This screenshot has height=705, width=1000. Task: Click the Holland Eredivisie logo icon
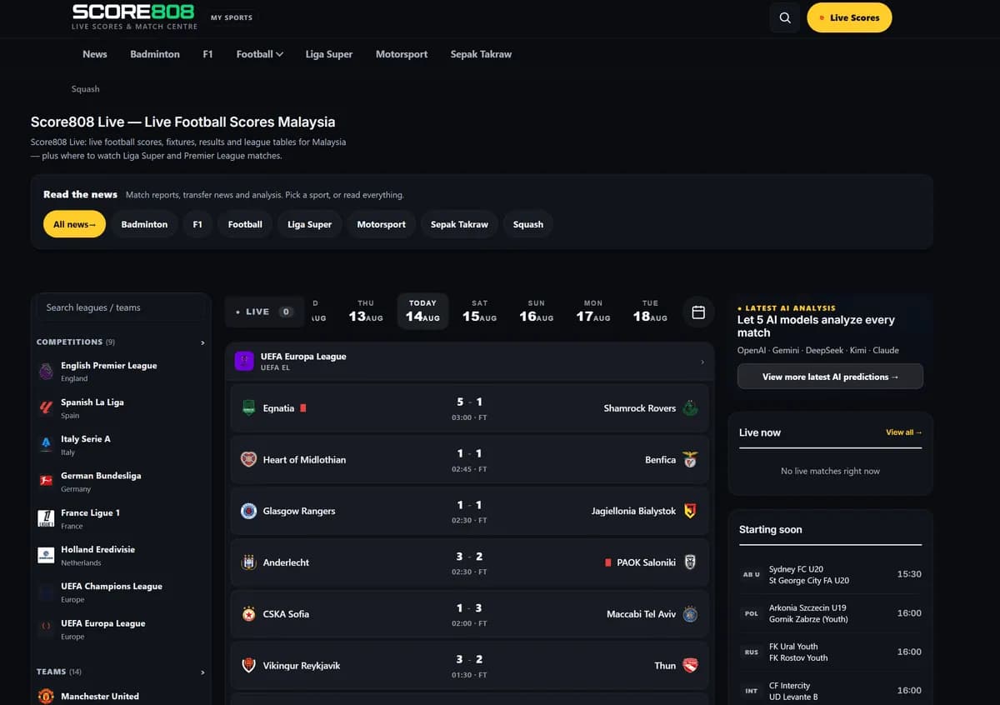[x=47, y=555]
